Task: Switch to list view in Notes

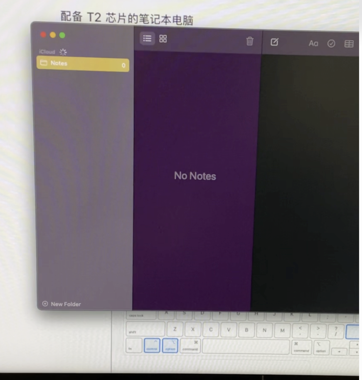Action: [147, 39]
